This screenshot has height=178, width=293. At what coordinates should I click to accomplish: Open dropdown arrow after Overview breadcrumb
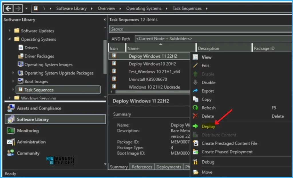120,9
